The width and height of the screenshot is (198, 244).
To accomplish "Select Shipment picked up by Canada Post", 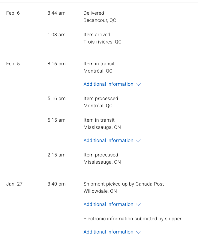I will click(124, 184).
